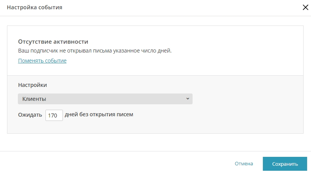Image resolution: width=311 pixels, height=175 pixels.
Task: Focus the days input showing 170
Action: [x=54, y=115]
